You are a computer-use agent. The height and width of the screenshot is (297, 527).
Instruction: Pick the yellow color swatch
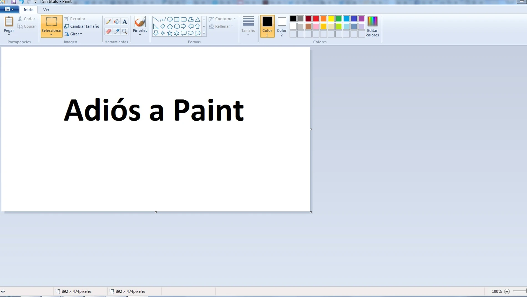tap(331, 19)
